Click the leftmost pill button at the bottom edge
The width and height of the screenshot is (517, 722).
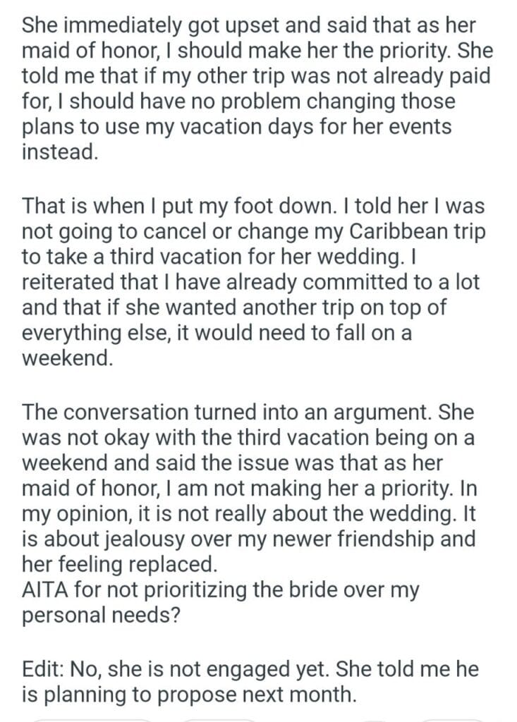click(x=92, y=718)
